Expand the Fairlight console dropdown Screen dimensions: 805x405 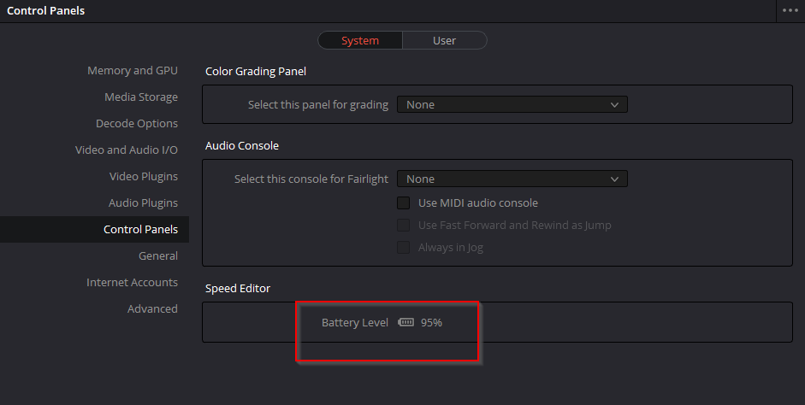point(512,179)
